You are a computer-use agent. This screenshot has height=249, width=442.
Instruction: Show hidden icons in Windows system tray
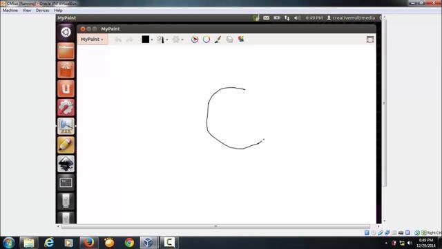(386, 243)
